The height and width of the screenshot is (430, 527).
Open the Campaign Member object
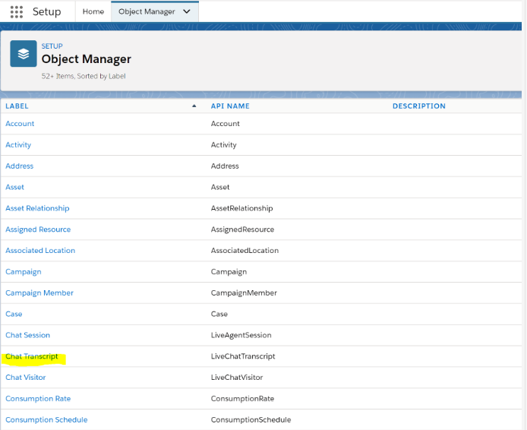point(39,293)
